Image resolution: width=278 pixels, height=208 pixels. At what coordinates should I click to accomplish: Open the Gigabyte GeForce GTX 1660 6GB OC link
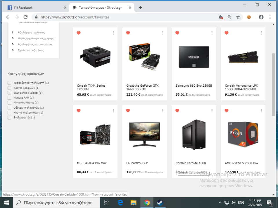pyautogui.click(x=142, y=87)
